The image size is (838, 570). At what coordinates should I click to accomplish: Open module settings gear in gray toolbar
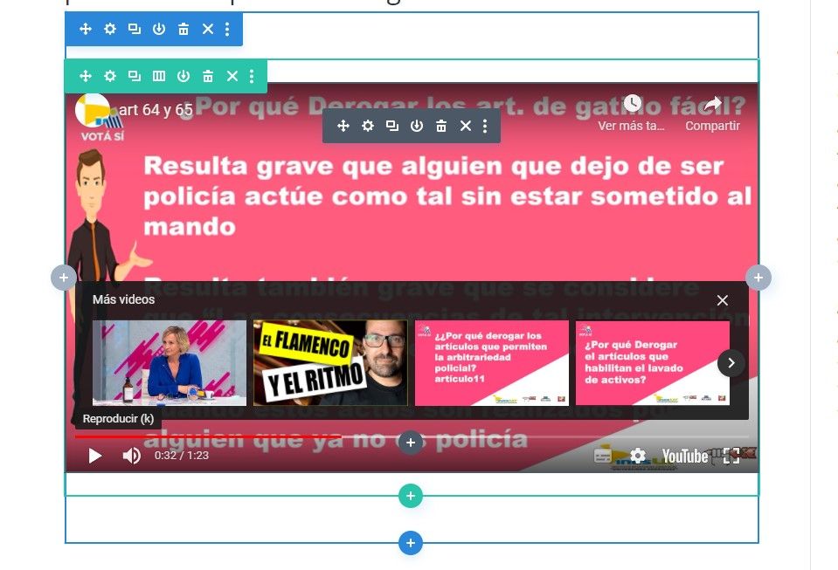click(x=368, y=126)
